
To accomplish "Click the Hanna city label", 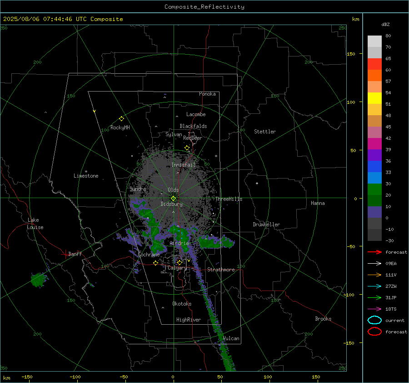I will click(318, 203).
